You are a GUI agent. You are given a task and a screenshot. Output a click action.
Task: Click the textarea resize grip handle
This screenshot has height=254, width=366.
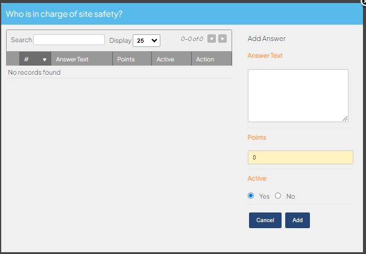pos(345,119)
